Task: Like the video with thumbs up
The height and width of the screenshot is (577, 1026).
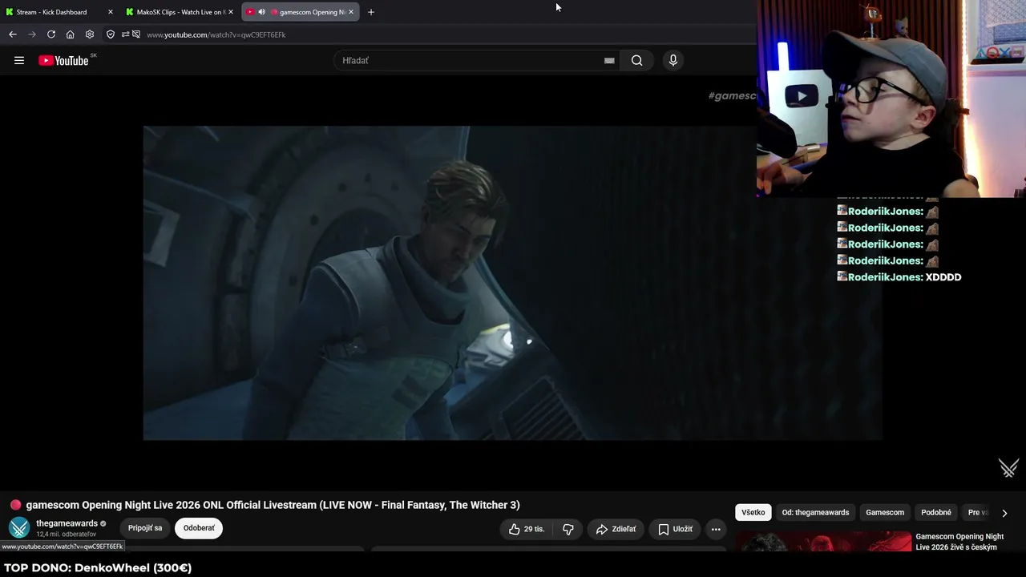Action: pyautogui.click(x=526, y=529)
